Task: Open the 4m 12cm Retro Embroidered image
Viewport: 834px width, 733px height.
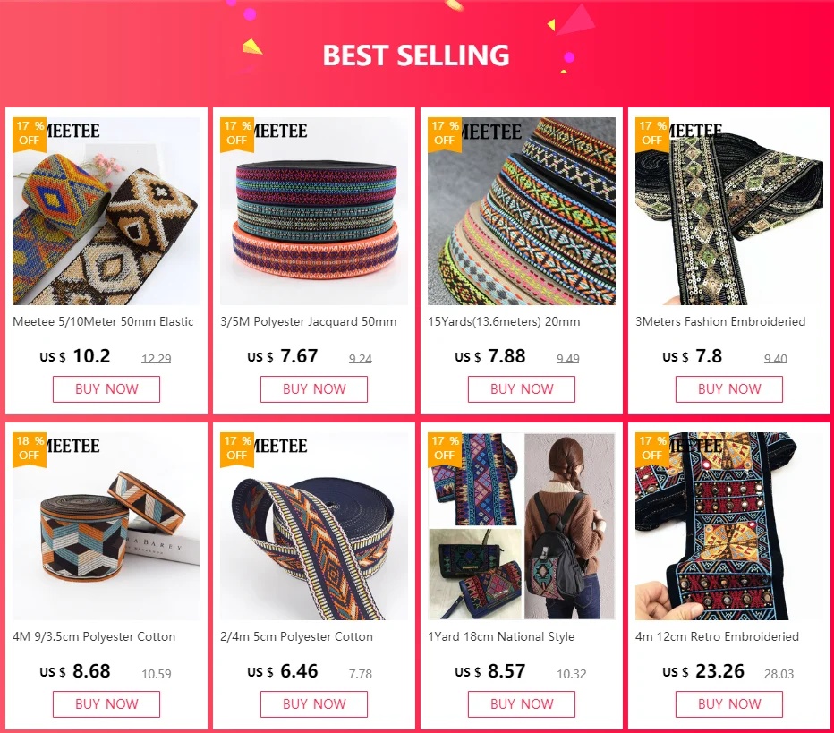Action: click(x=729, y=525)
